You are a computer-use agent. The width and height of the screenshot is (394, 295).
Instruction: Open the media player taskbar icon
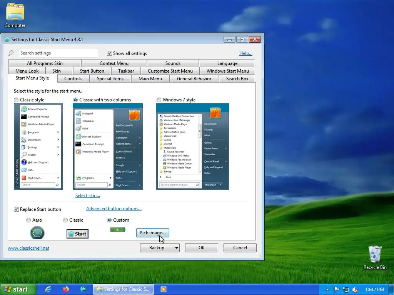(163, 289)
